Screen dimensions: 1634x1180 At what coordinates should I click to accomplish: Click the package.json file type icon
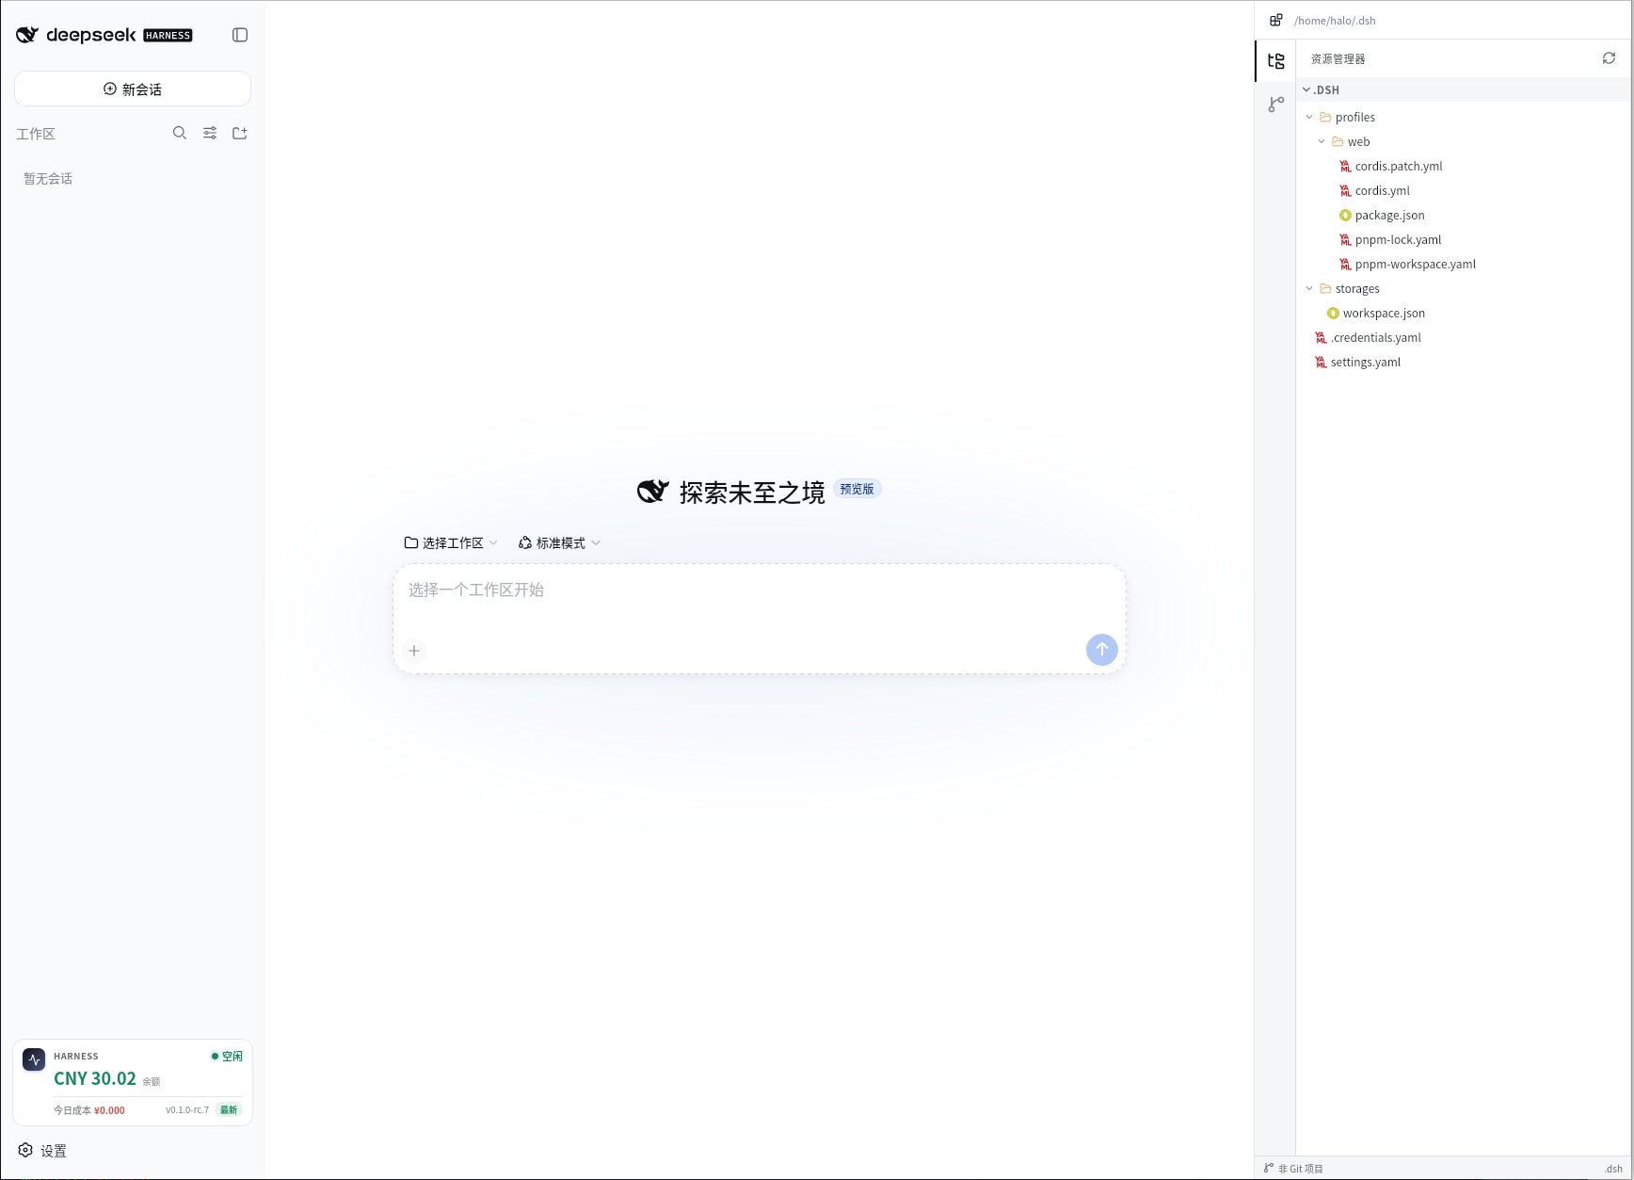click(x=1345, y=215)
